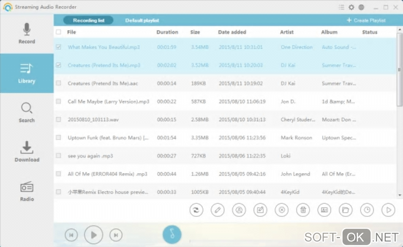Uncheck What Makes You Beautiful.mp3
This screenshot has height=247, width=403.
tap(58, 47)
